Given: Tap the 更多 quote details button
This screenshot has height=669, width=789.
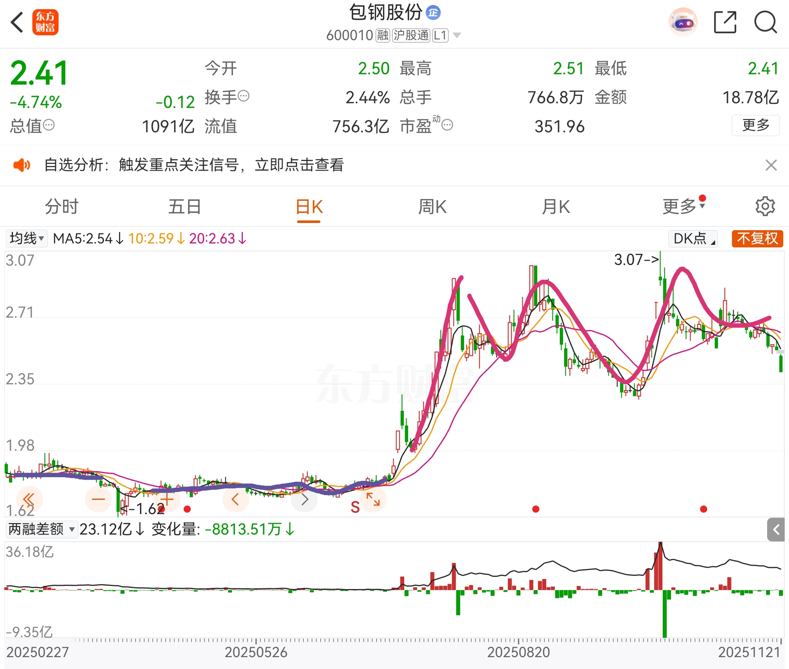Looking at the screenshot, I should [755, 125].
